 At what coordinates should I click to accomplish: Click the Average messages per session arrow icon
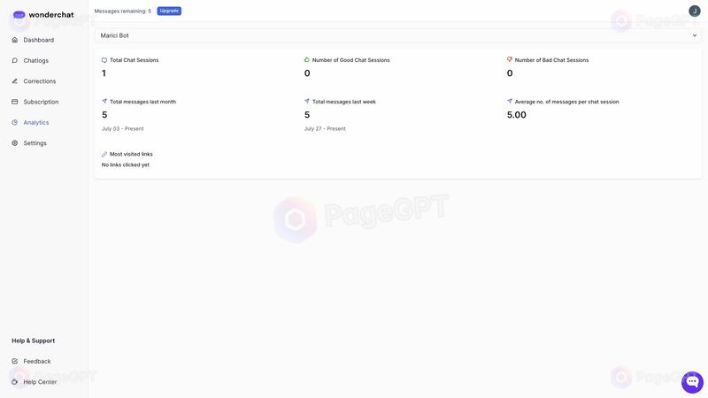click(x=510, y=101)
